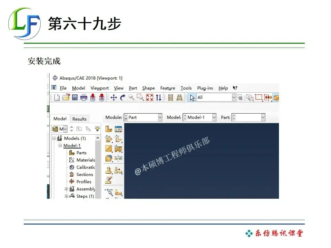This screenshot has height=248, width=331.
Task: Open the Viewport menu
Action: coord(100,88)
